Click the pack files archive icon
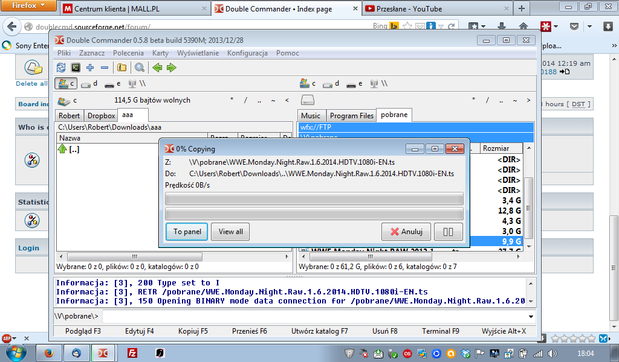Image resolution: width=619 pixels, height=362 pixels. point(122,68)
